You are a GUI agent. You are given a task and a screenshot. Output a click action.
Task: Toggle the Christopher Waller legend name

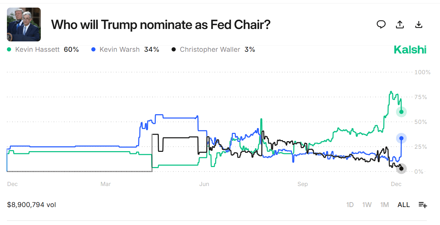tap(210, 50)
